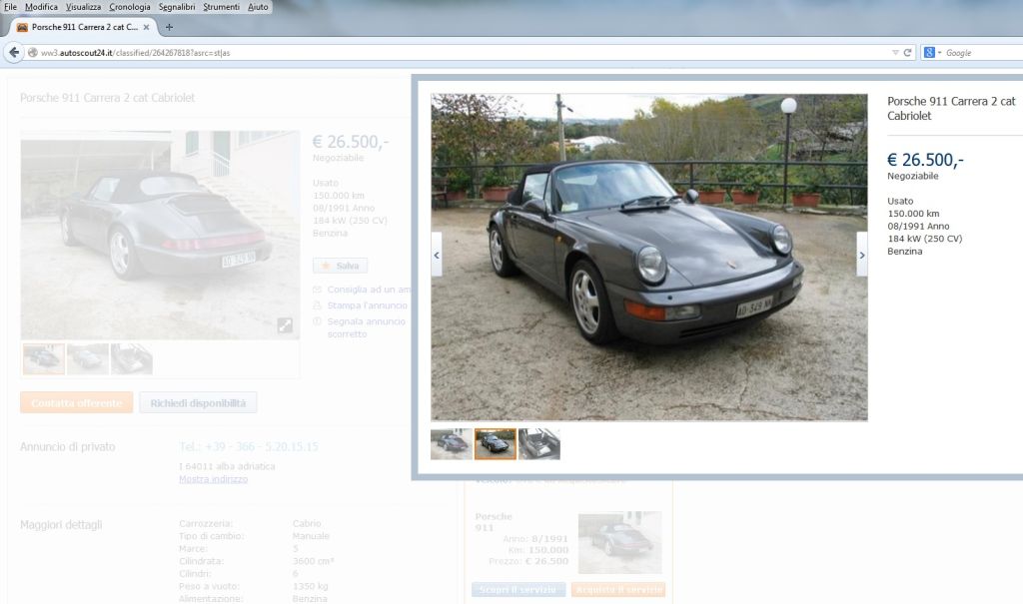Click the Richiedi disponibilità button

coord(199,402)
